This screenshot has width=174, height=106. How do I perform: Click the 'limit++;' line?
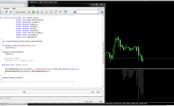click(x=9, y=54)
